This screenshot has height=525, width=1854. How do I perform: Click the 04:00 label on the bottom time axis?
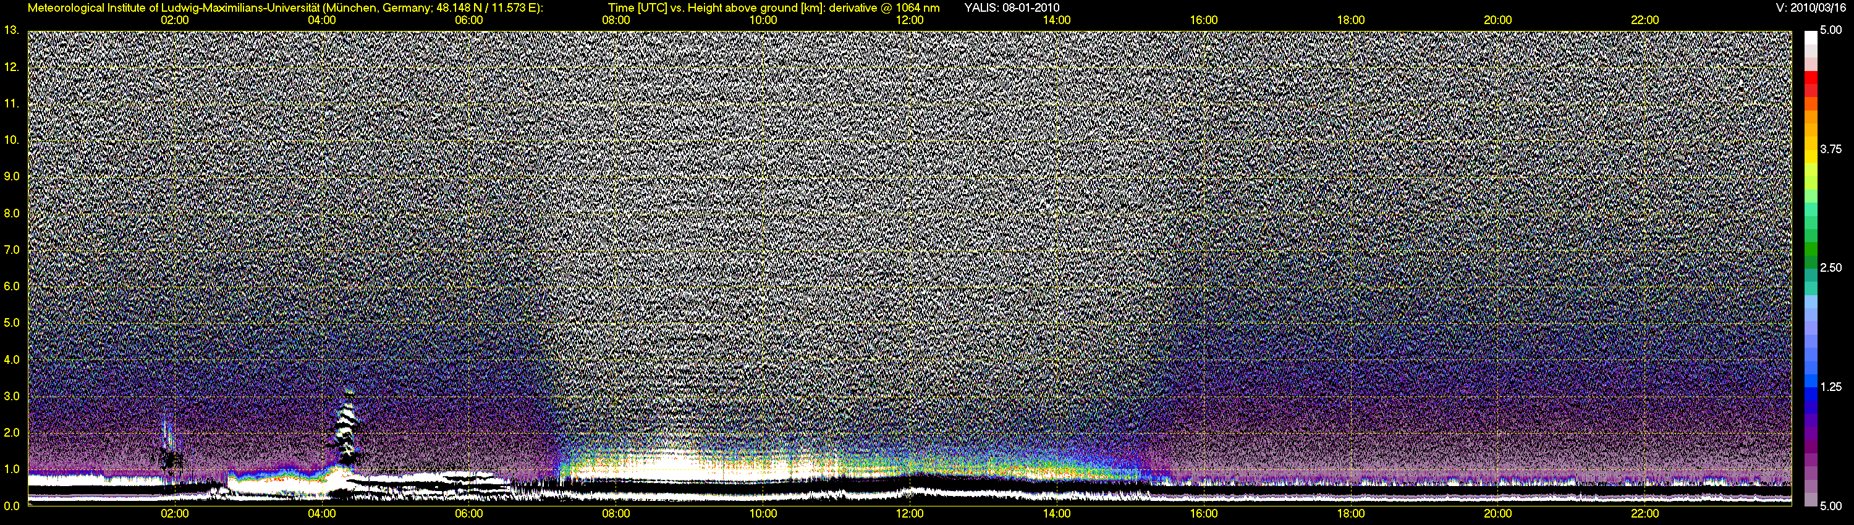(x=322, y=513)
